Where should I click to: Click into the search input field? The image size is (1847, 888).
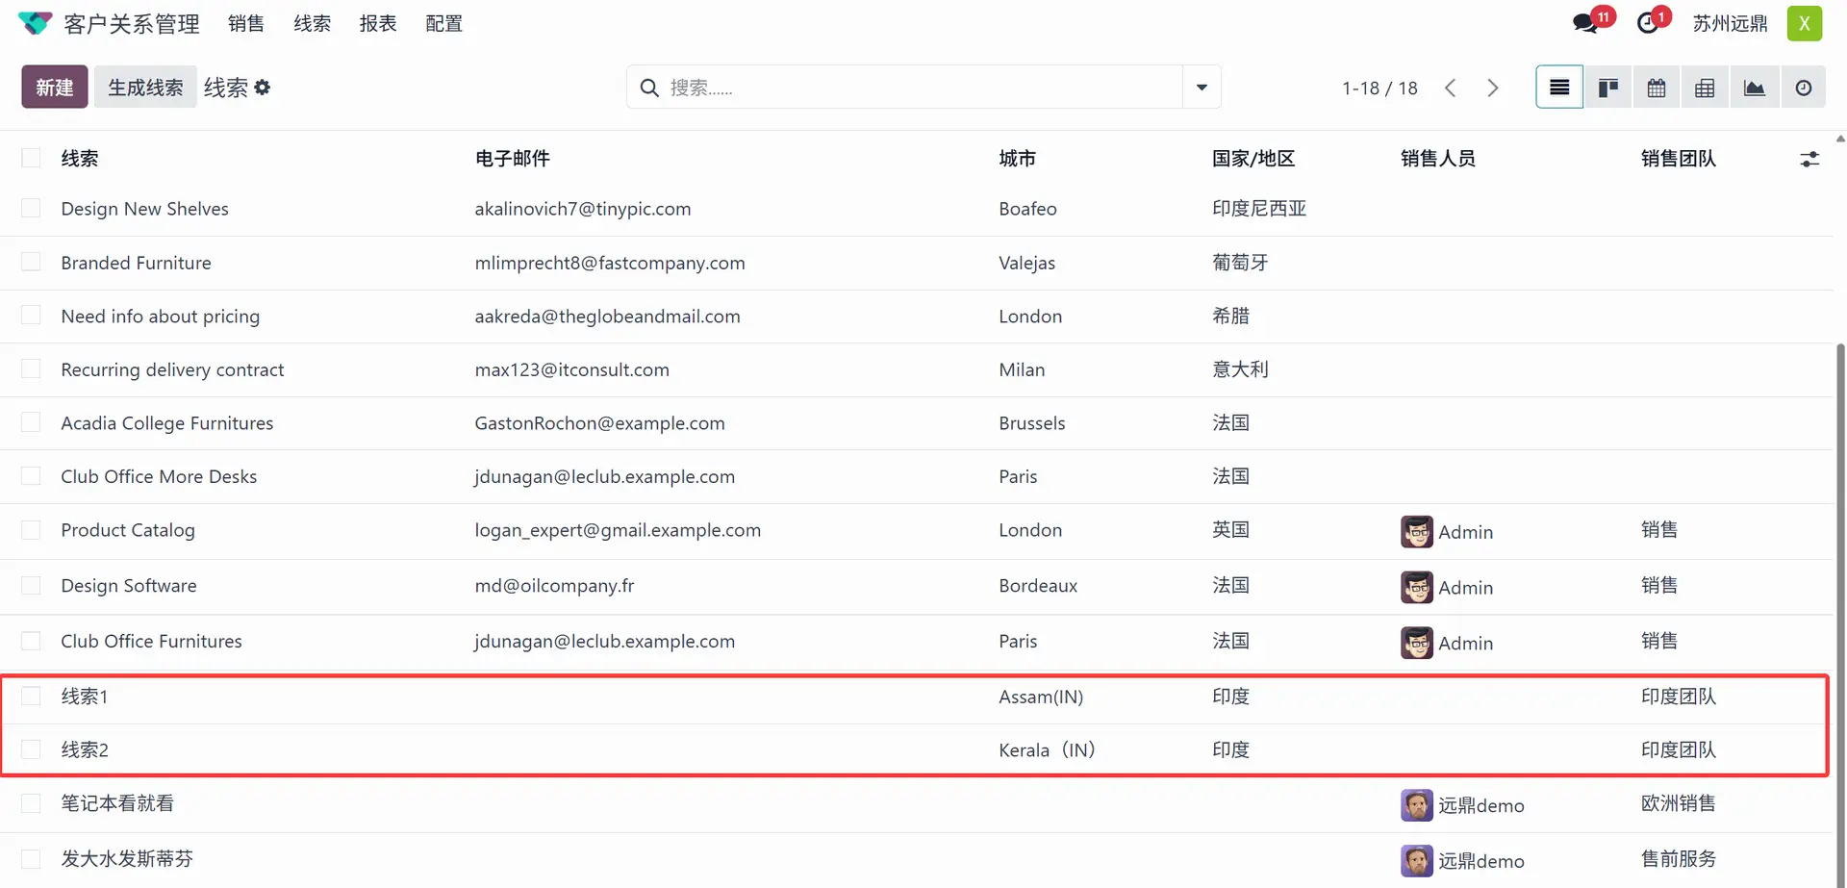click(914, 88)
